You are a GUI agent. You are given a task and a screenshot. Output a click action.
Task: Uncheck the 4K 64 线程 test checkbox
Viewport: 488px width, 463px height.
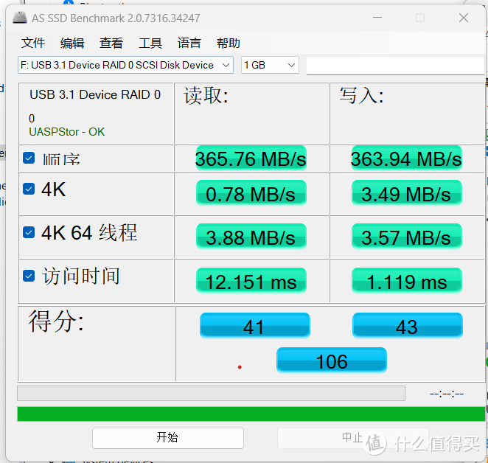[29, 232]
